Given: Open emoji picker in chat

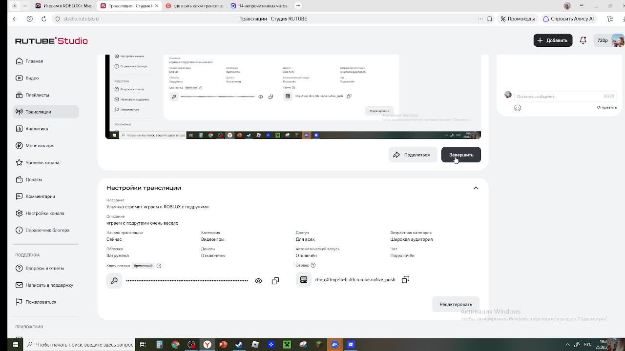Looking at the screenshot, I should pos(518,108).
